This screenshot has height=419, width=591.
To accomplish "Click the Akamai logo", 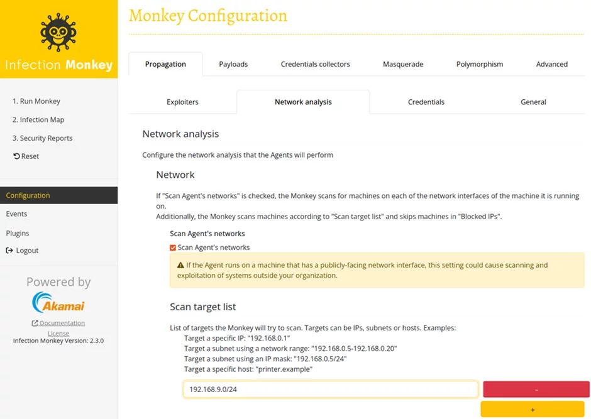I will [58, 303].
